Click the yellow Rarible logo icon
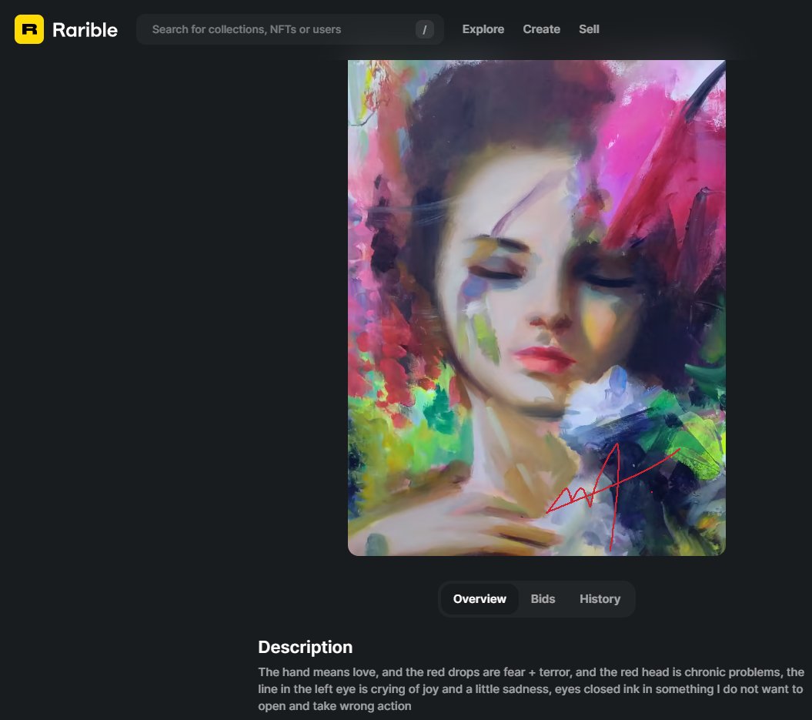This screenshot has height=720, width=812. [x=29, y=29]
